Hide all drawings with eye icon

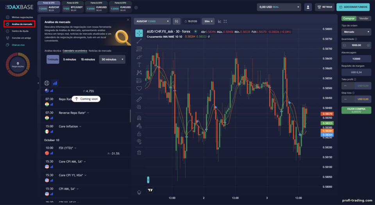[139, 141]
